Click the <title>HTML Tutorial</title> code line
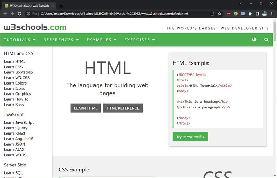Viewport: 277px width, 178px height. coord(204,86)
